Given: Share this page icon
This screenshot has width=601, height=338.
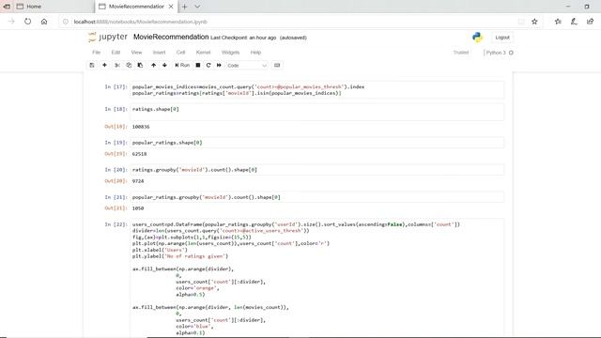Looking at the screenshot, I should [590, 22].
